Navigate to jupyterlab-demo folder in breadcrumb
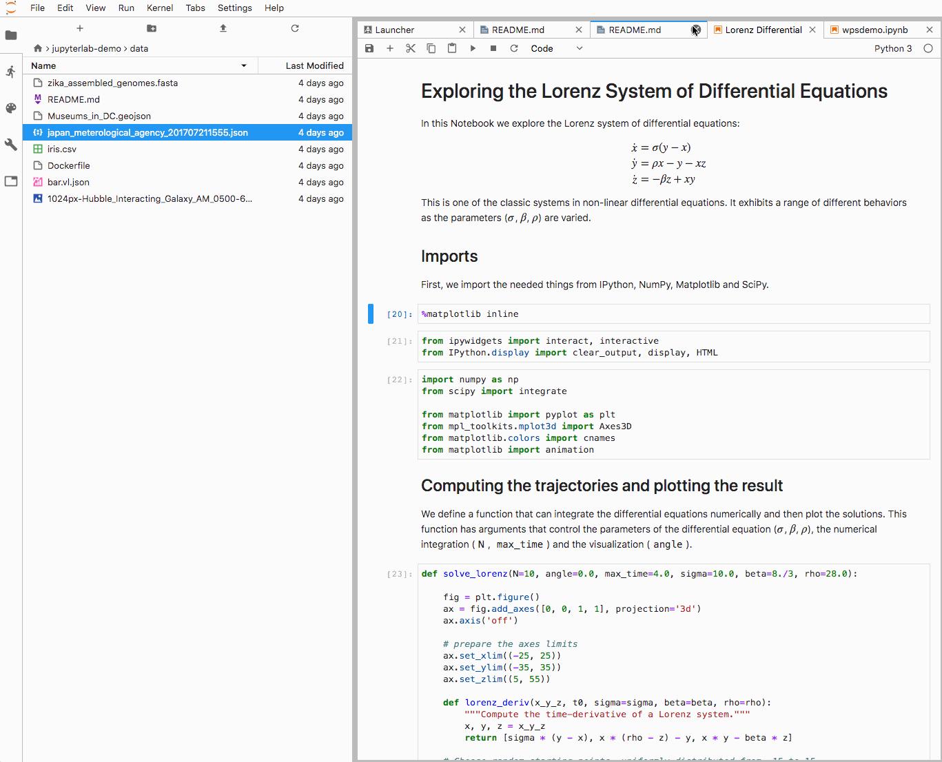The width and height of the screenshot is (942, 762). (x=86, y=48)
